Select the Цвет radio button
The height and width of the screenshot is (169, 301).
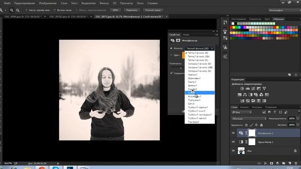[x=171, y=55]
